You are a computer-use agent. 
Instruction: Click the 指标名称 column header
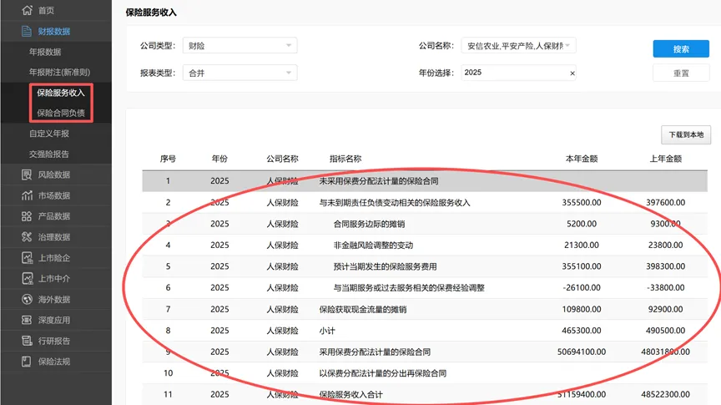345,159
